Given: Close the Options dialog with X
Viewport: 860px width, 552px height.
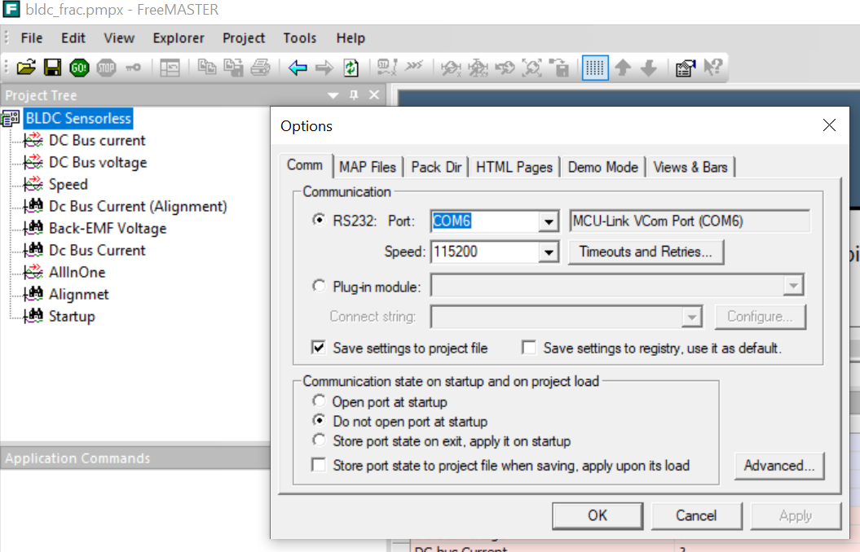Looking at the screenshot, I should [x=829, y=125].
